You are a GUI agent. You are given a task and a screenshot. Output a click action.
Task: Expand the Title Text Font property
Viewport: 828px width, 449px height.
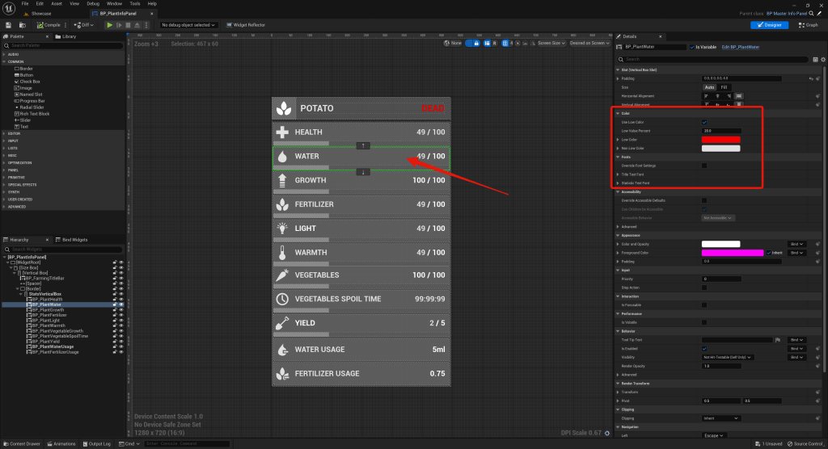tap(618, 174)
